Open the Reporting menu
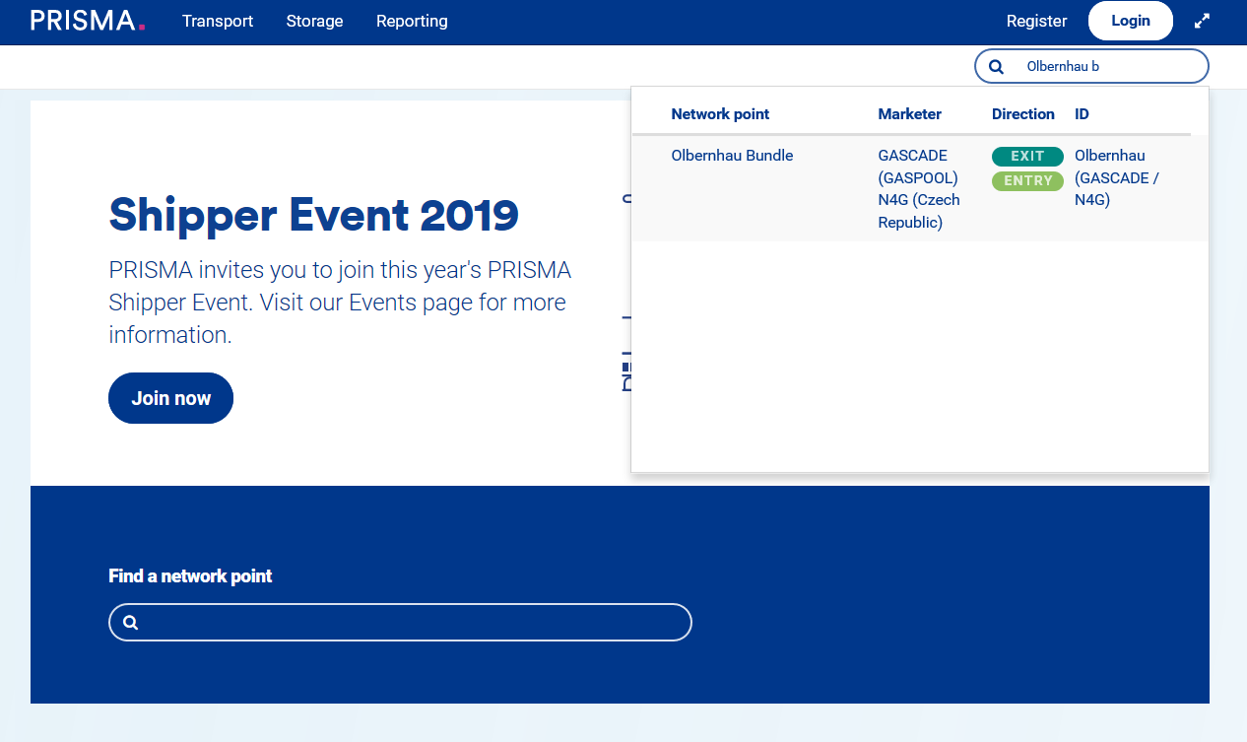The image size is (1247, 742). 412,21
